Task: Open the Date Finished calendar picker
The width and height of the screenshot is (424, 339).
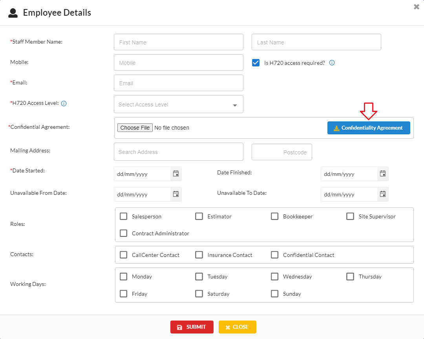Action: click(383, 174)
